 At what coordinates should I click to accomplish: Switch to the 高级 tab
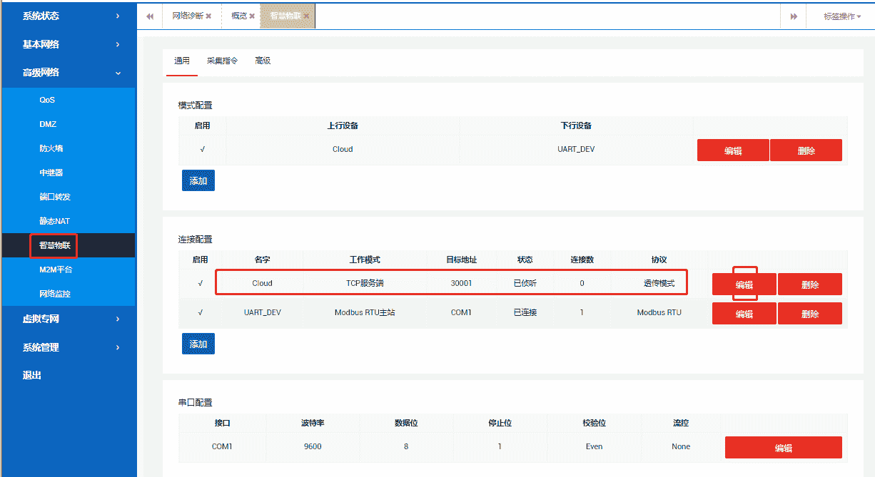pyautogui.click(x=263, y=61)
